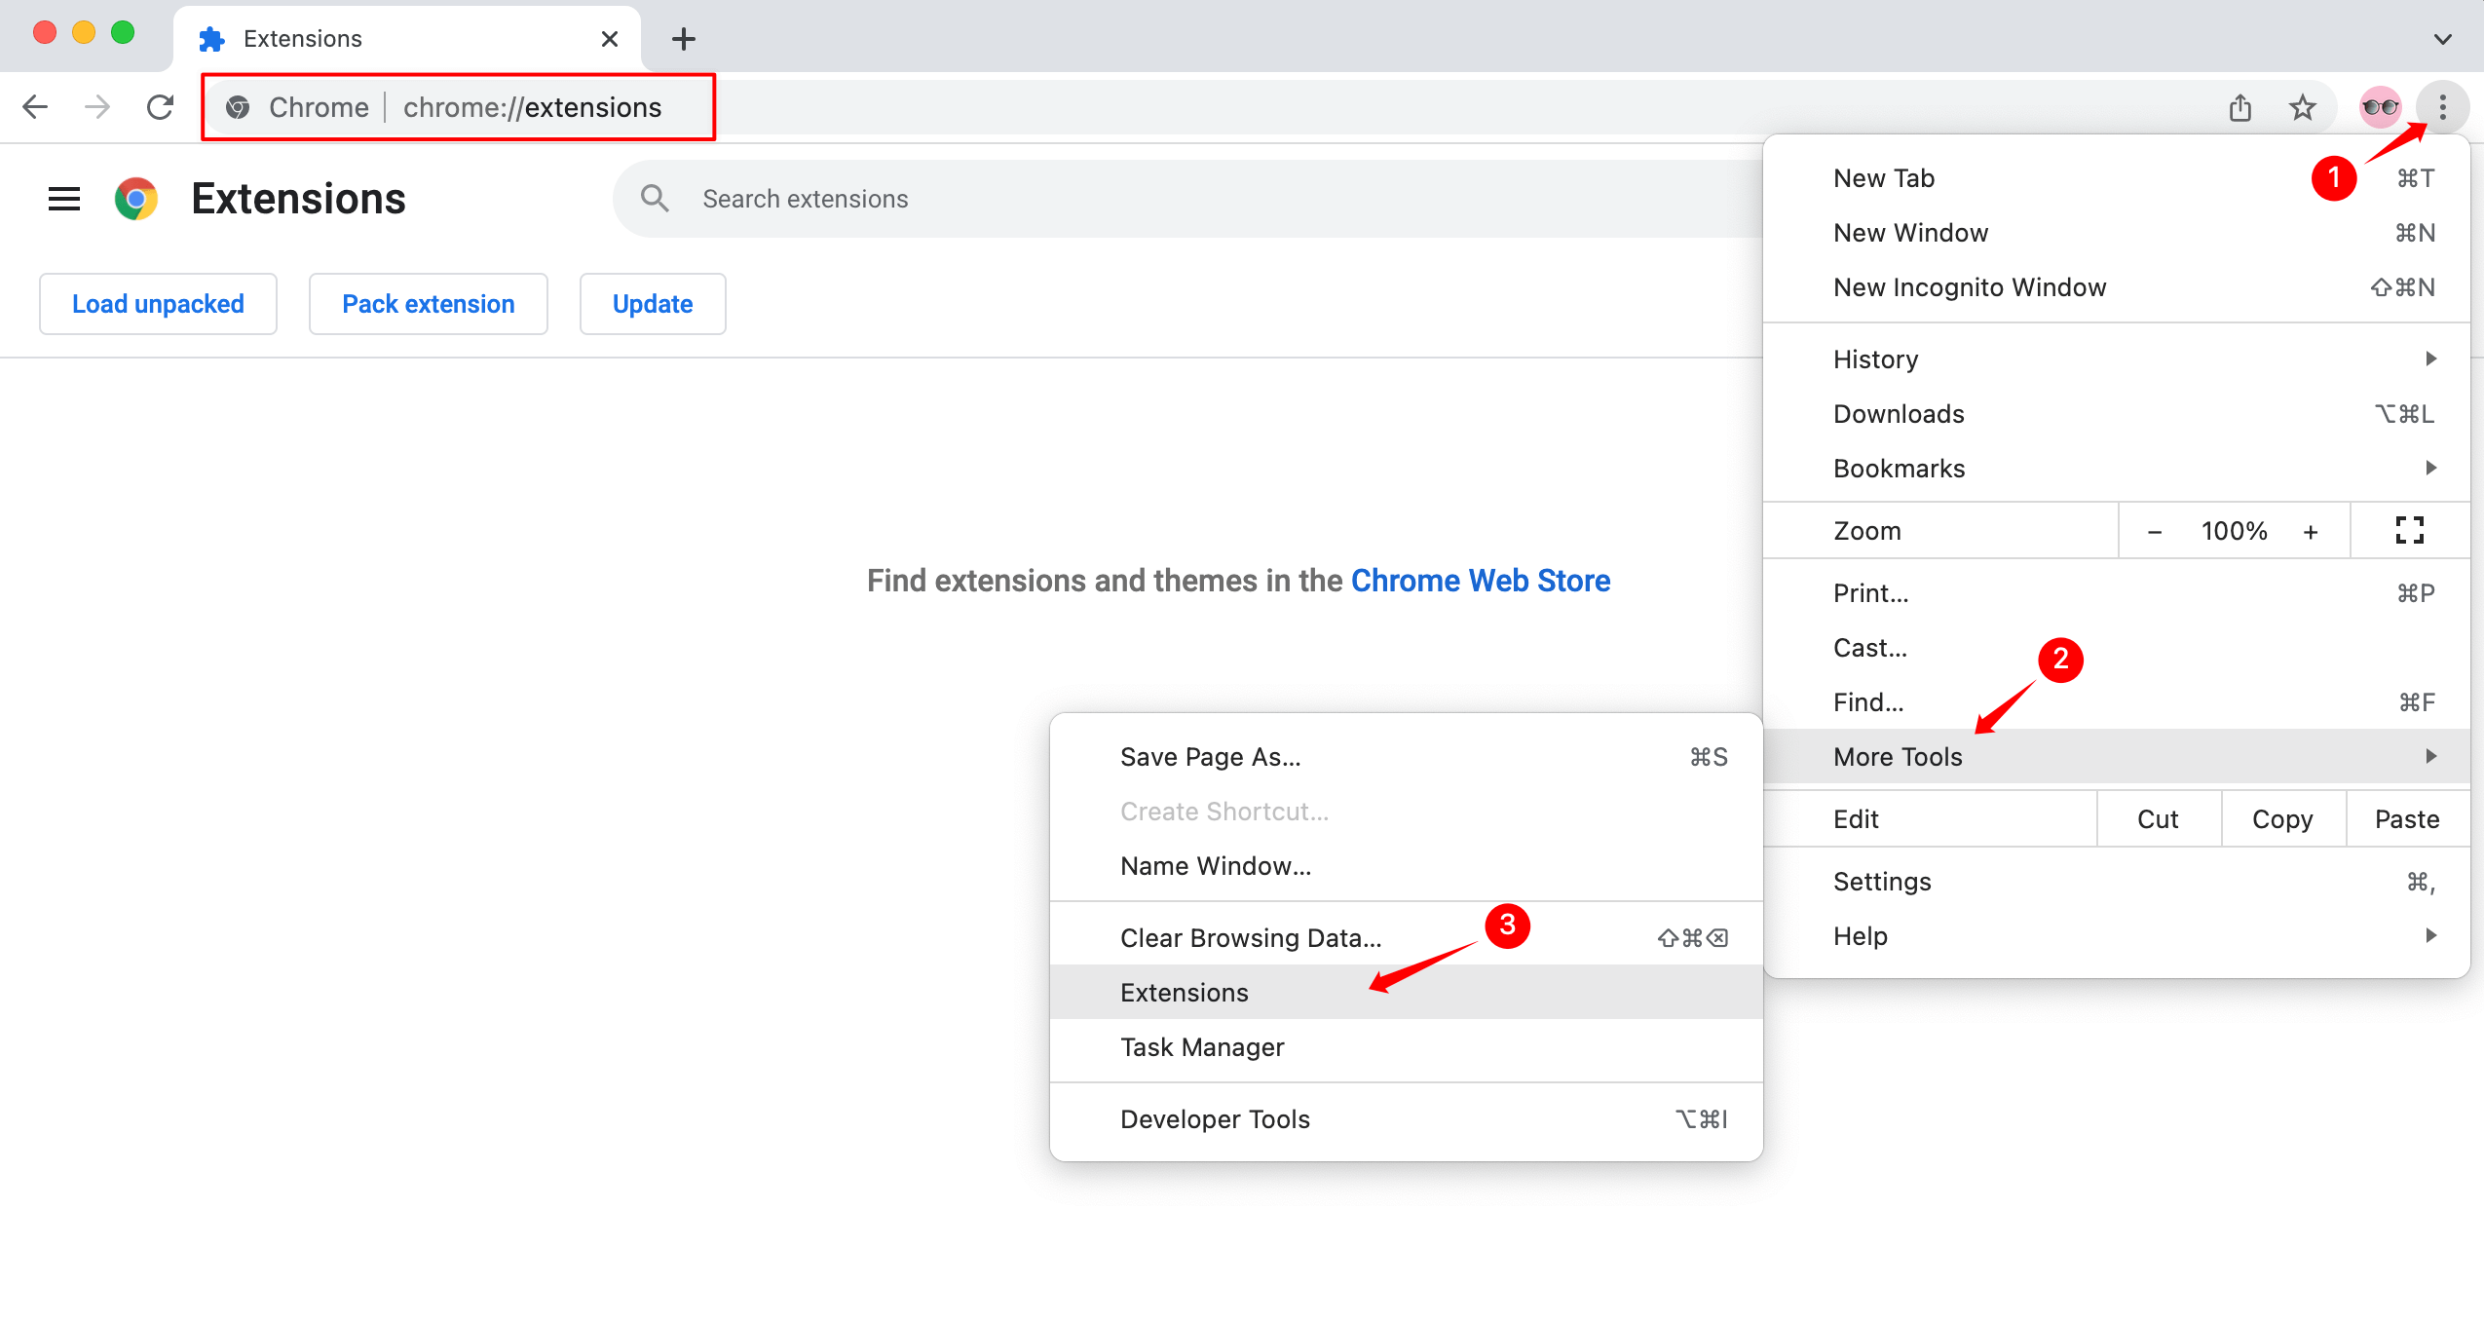Click the bookmark star icon
This screenshot has height=1323, width=2484.
[x=2302, y=105]
